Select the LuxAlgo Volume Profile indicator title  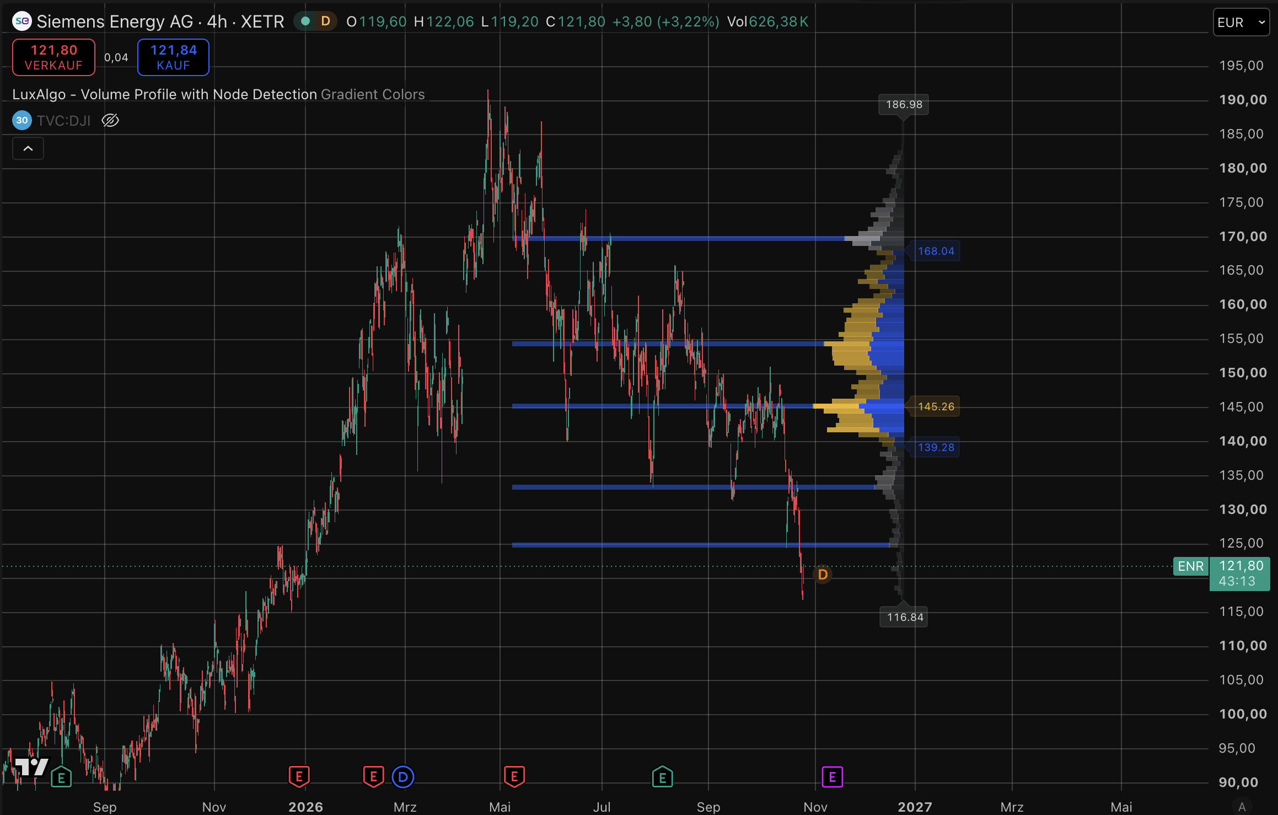point(164,94)
